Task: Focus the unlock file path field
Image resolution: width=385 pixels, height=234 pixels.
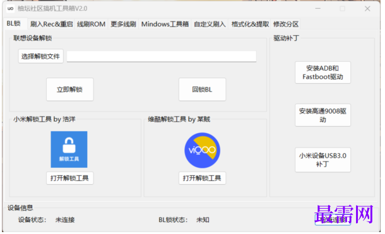Action: tap(162, 56)
